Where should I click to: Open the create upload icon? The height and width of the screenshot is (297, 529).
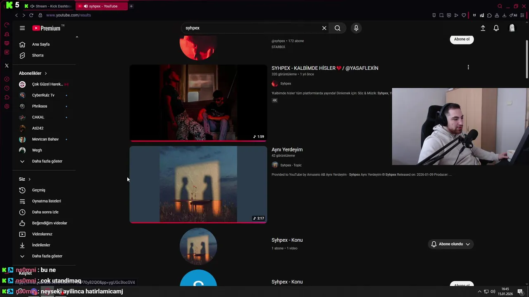point(483,28)
